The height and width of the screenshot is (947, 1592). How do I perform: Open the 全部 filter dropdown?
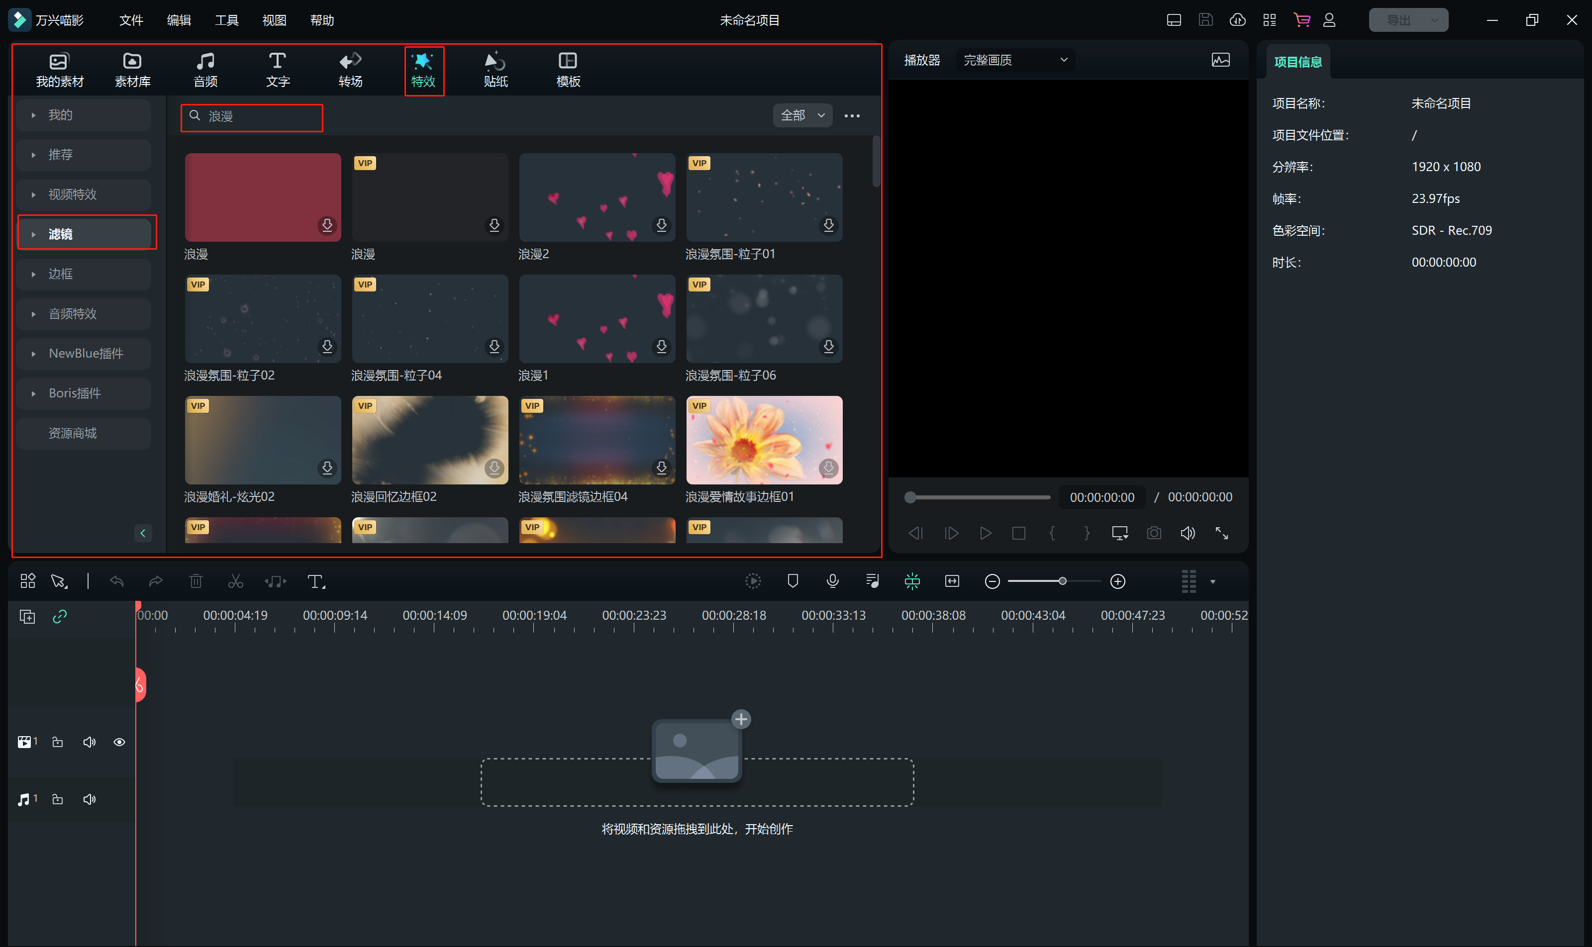click(802, 115)
